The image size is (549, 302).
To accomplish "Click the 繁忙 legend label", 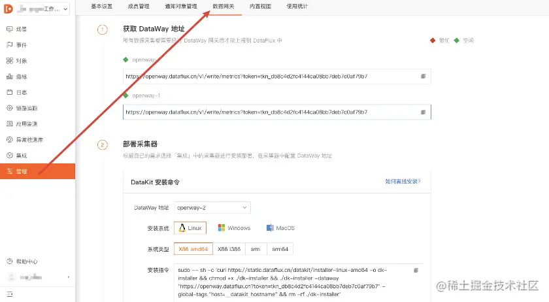I will click(x=444, y=41).
